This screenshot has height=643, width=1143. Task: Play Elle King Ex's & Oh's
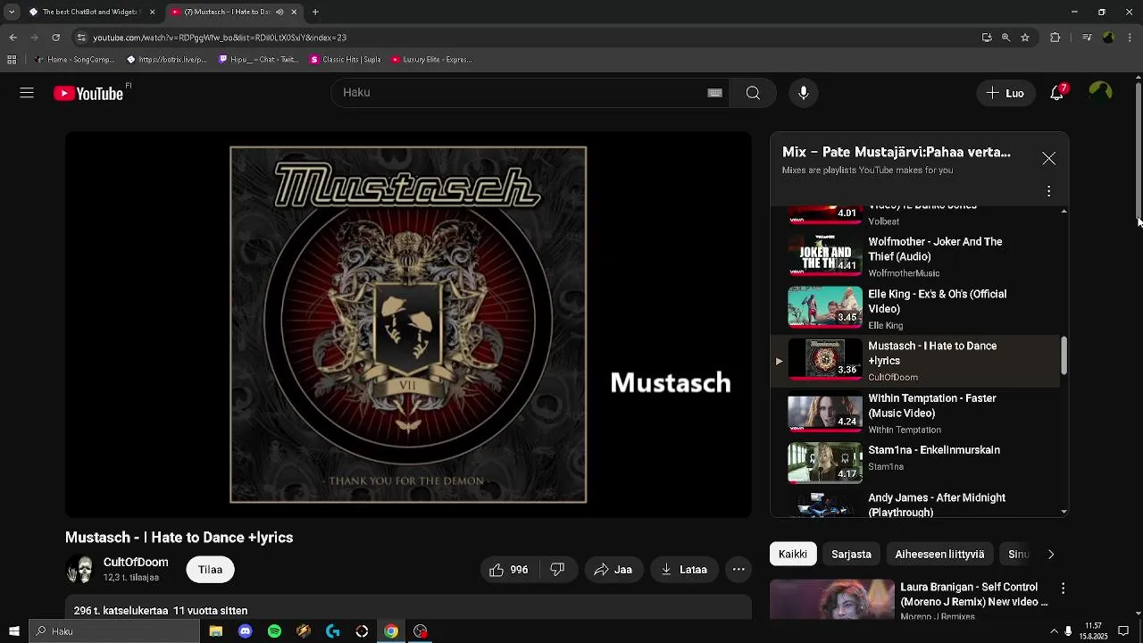(914, 309)
